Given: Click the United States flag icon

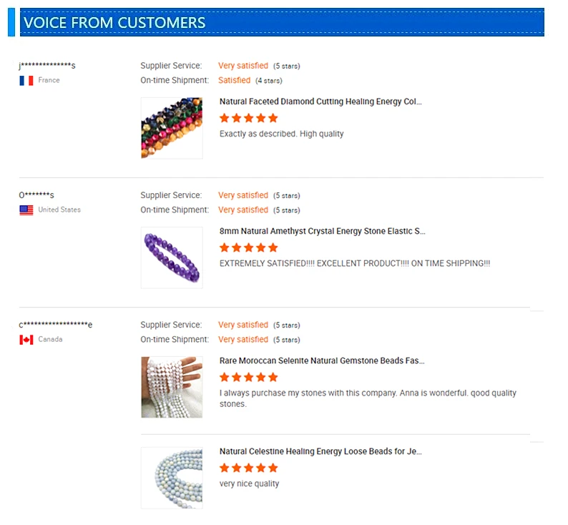Looking at the screenshot, I should point(26,210).
